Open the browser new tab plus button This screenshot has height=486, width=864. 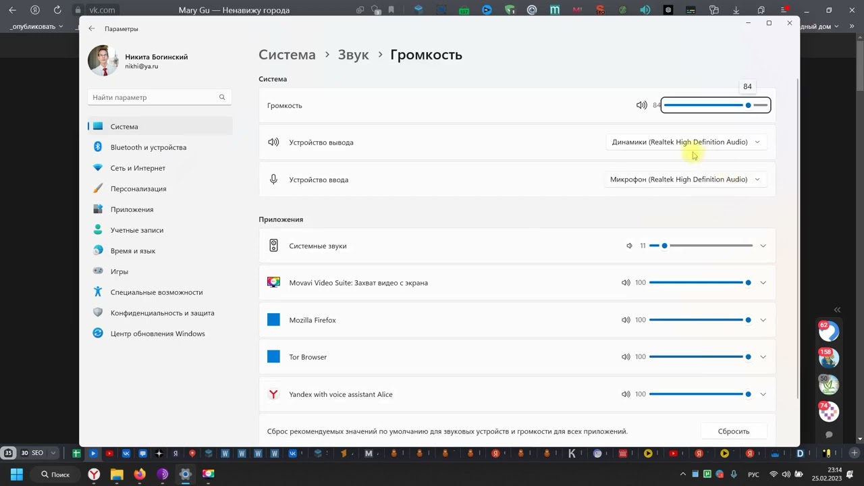(855, 454)
